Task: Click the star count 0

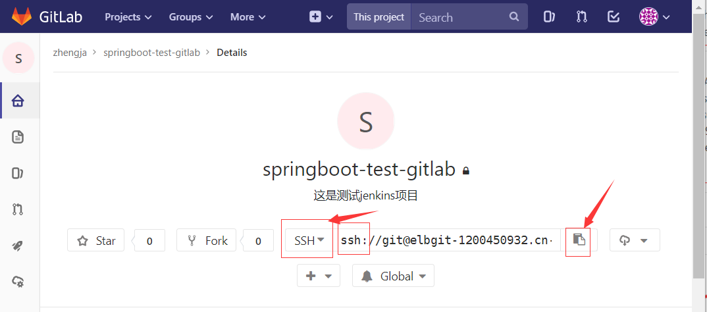Action: pyautogui.click(x=149, y=241)
